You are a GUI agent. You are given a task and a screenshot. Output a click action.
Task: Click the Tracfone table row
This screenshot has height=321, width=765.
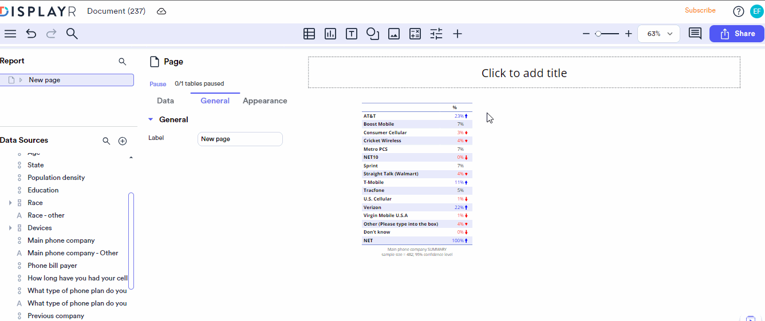coord(417,190)
